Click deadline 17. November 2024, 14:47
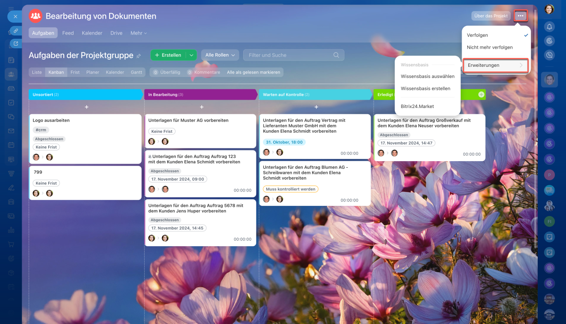Image resolution: width=566 pixels, height=324 pixels. point(406,143)
